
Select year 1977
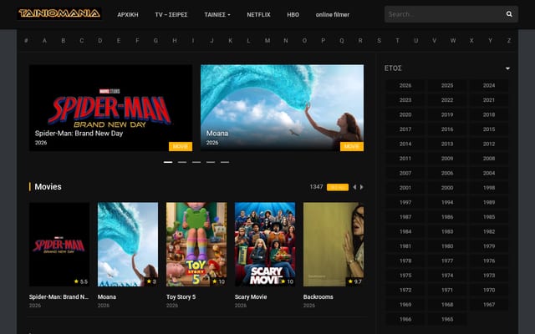447,261
